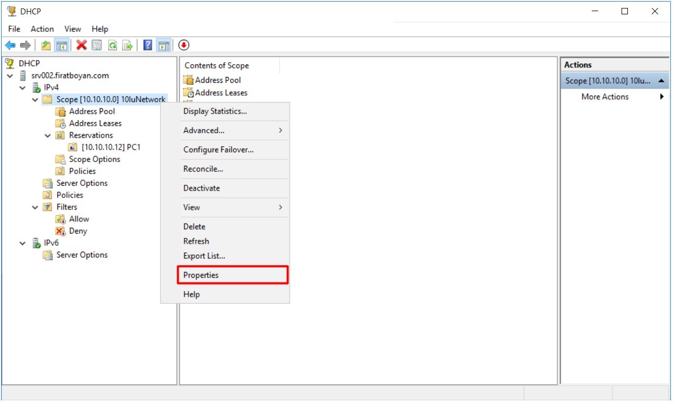Screen dimensions: 674x403
Task: Click the IPv4 node icon
Action: (36, 88)
